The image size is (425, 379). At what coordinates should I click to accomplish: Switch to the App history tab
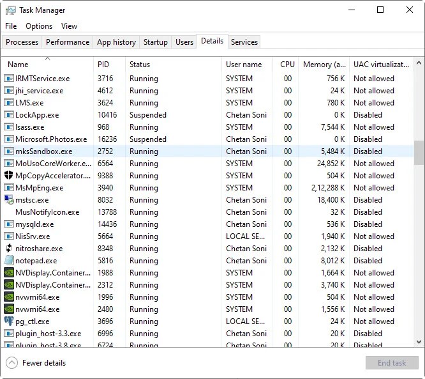pyautogui.click(x=116, y=42)
